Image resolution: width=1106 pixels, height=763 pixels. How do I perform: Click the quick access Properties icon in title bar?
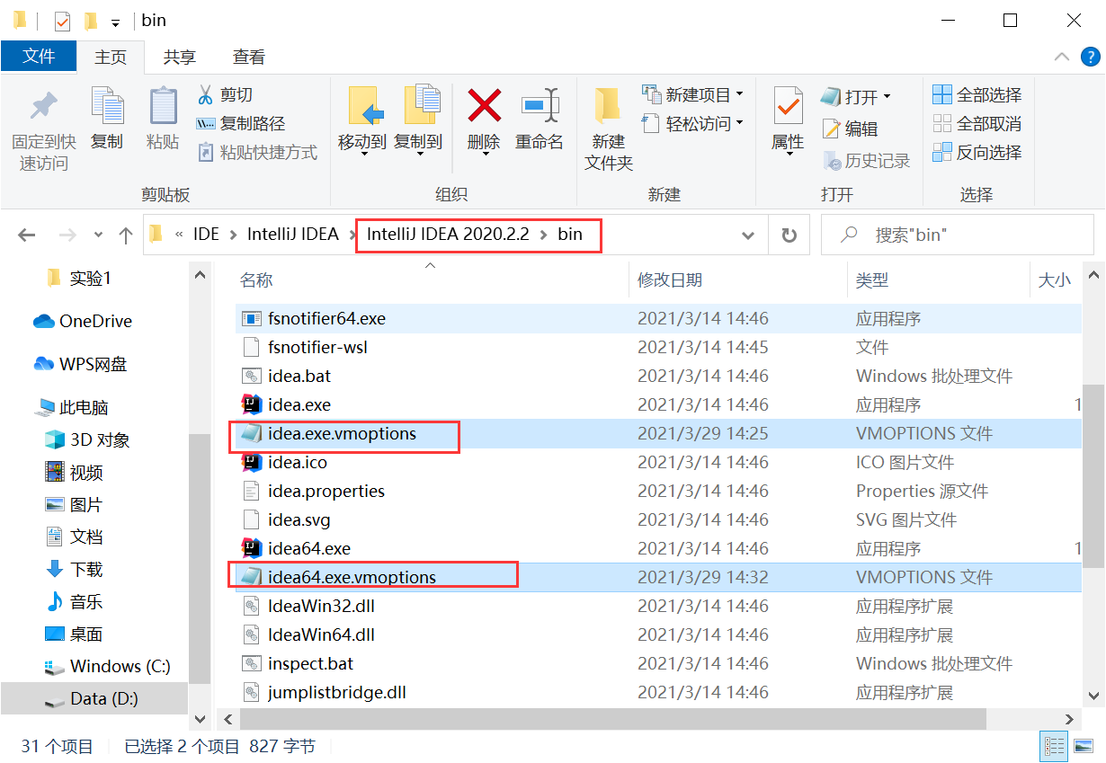(62, 20)
